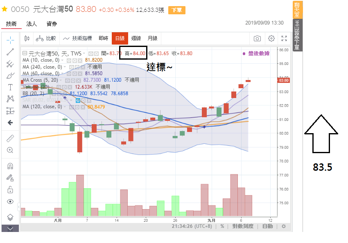
Task: Open MA (120, close, 0) settings gear
Action: 77,107
